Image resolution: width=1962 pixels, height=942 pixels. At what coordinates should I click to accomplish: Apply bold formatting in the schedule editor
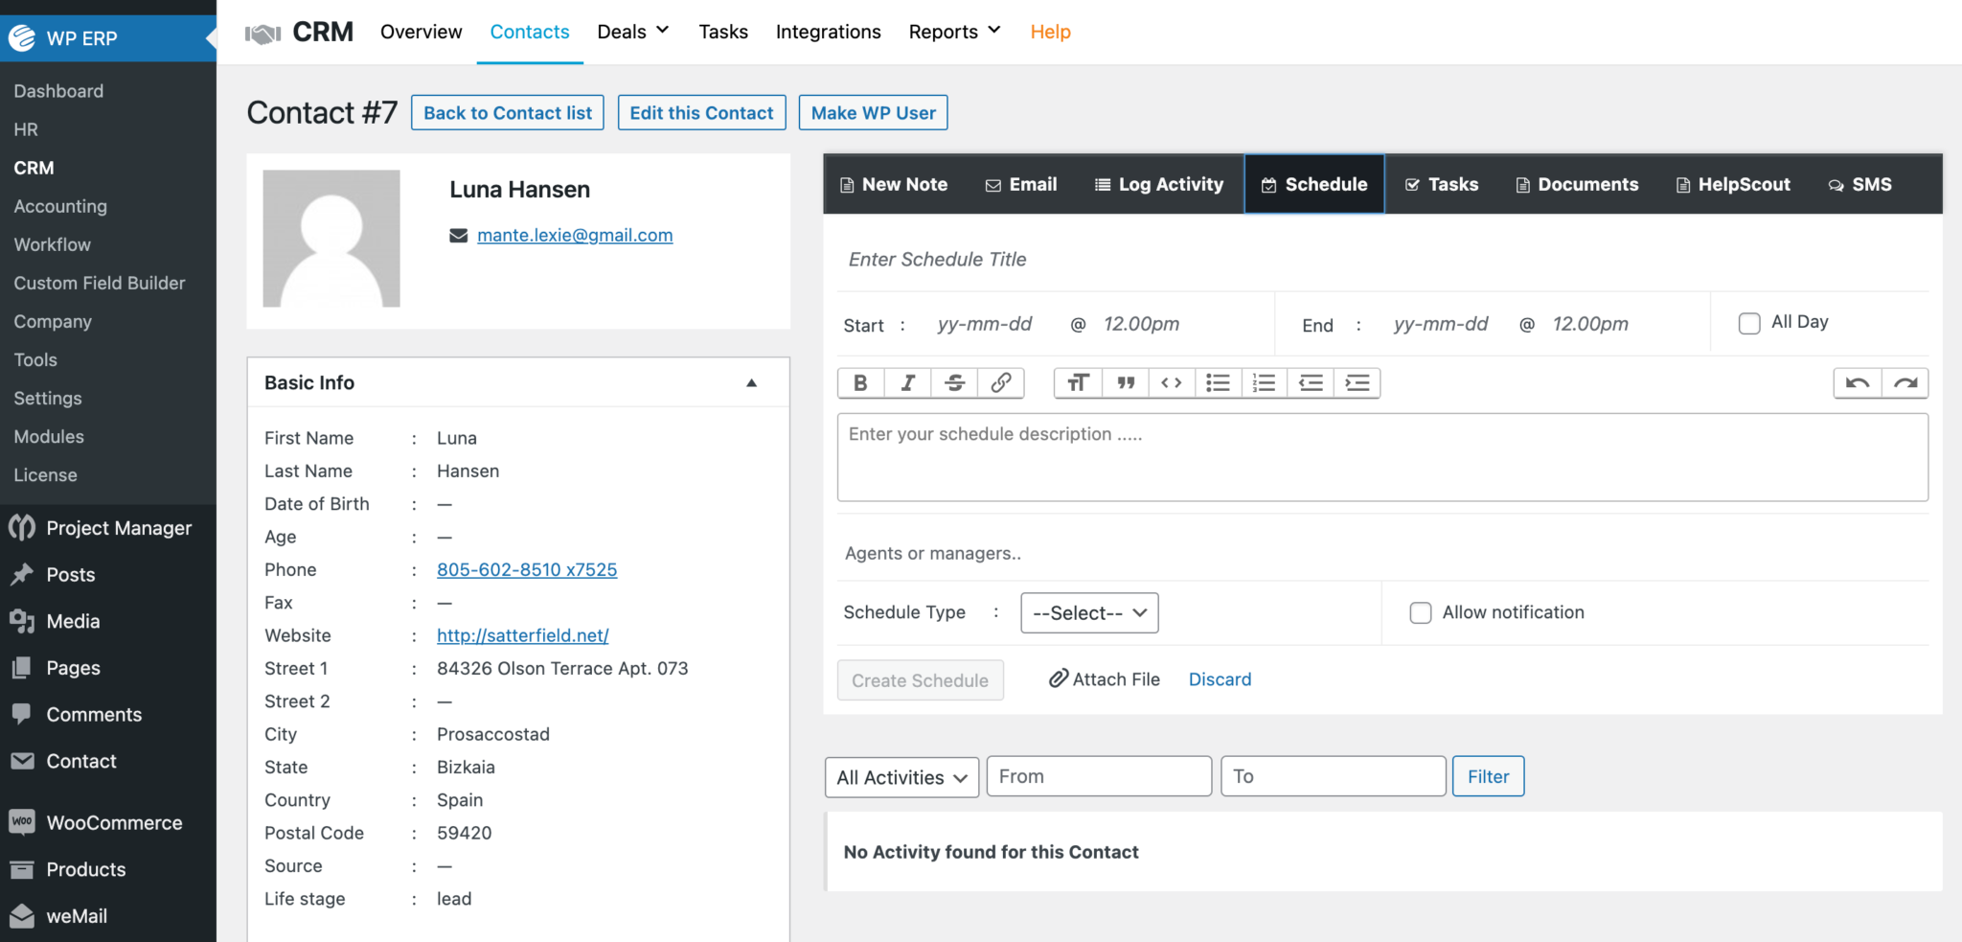pos(859,382)
